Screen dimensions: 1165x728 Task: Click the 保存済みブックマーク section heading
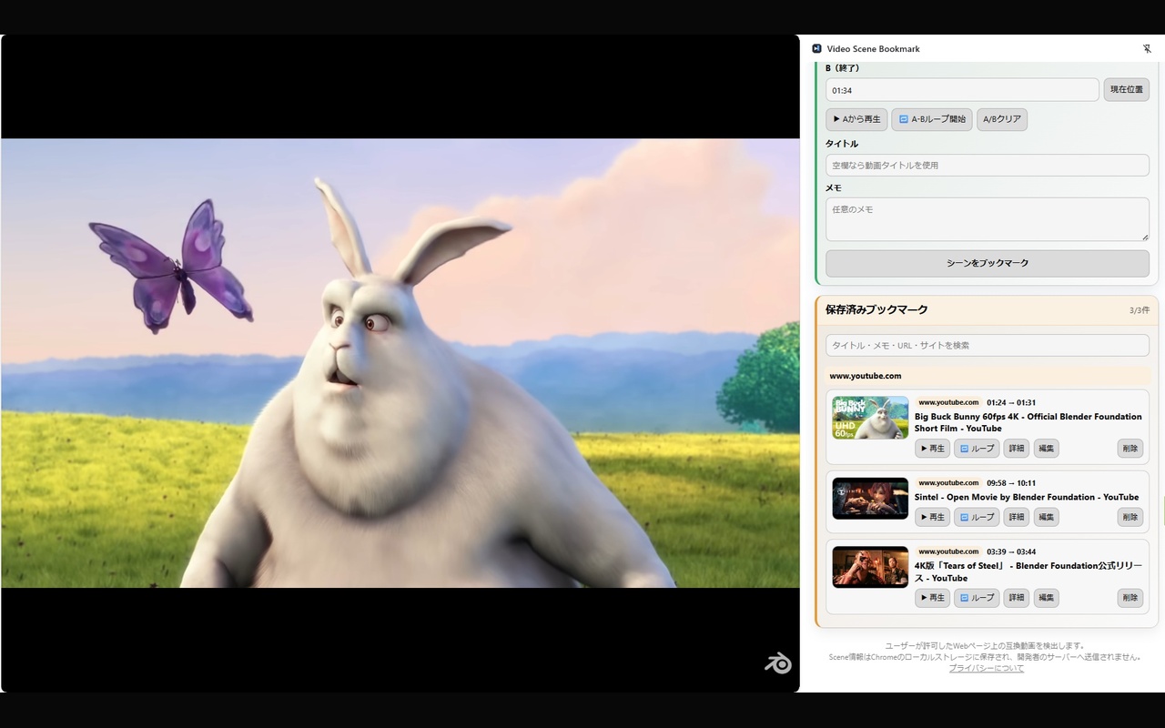click(x=876, y=309)
